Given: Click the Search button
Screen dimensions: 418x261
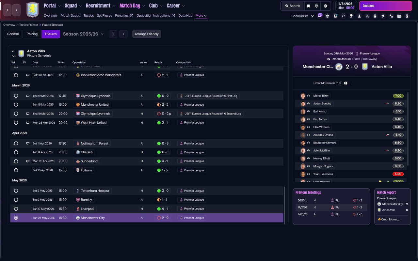Looking at the screenshot, I should (293, 6).
